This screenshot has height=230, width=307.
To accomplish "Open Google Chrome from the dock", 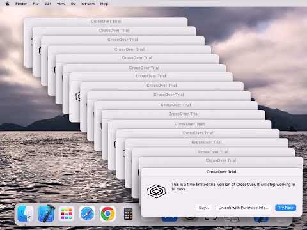I will click(x=107, y=213).
